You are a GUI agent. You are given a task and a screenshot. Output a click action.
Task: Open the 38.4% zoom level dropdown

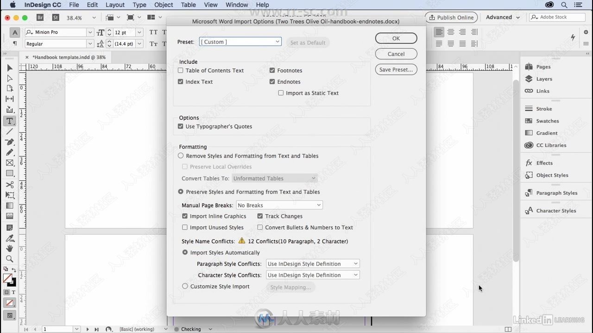pyautogui.click(x=94, y=18)
